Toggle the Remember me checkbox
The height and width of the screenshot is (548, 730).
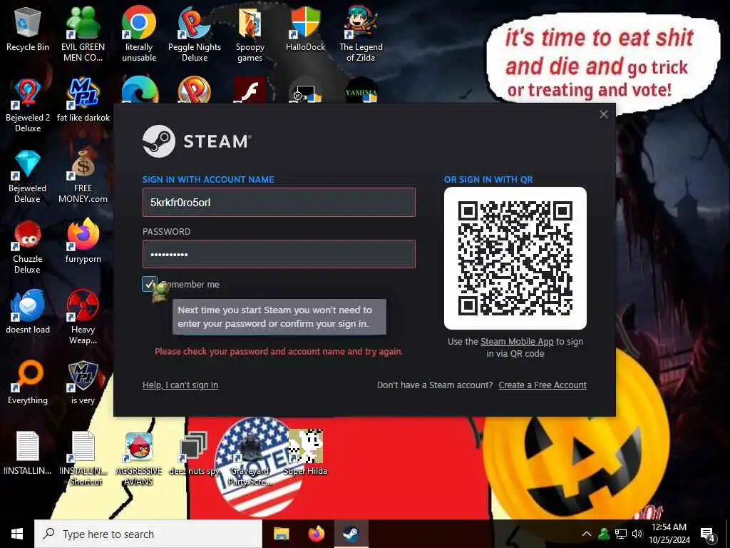[x=150, y=284]
